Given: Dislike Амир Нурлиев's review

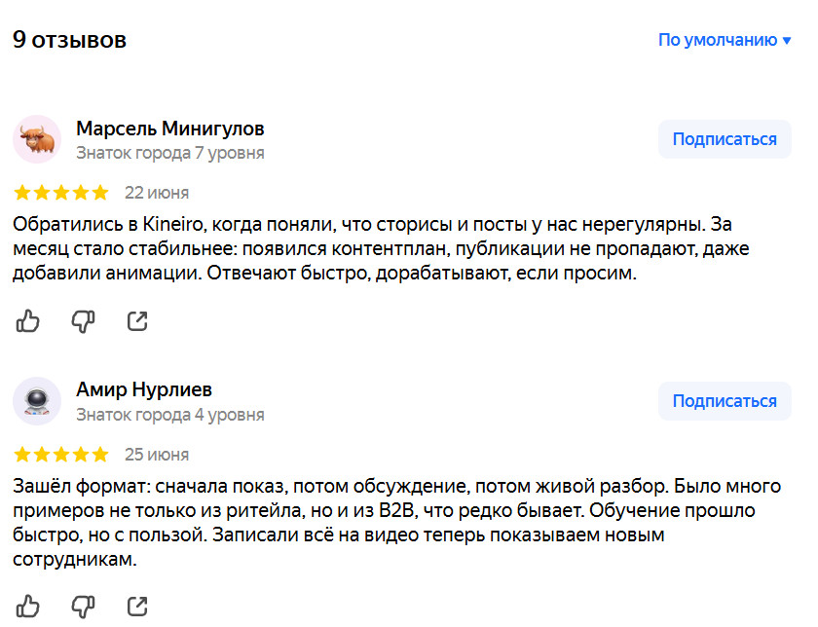Looking at the screenshot, I should [x=83, y=607].
